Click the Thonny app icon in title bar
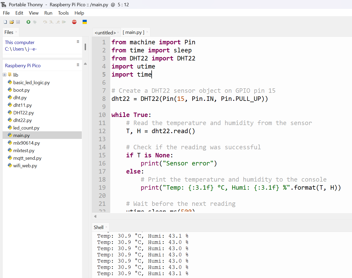The width and height of the screenshot is (352, 278). coord(4,5)
